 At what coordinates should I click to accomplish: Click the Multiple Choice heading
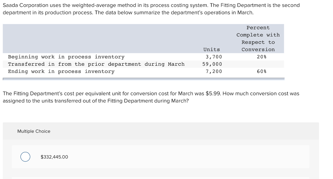pyautogui.click(x=34, y=131)
